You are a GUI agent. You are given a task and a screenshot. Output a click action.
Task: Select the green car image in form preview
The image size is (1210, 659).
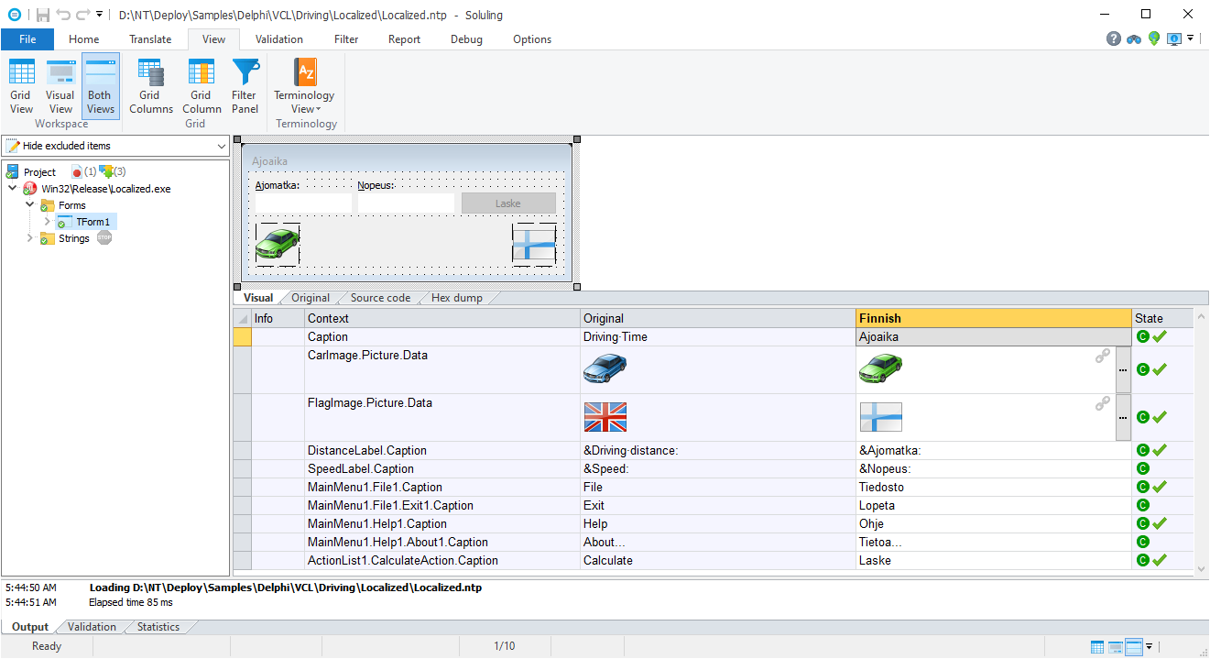click(x=278, y=245)
